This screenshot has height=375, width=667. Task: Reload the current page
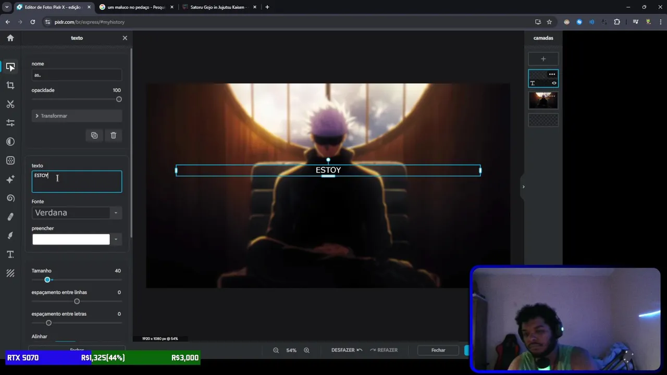[x=33, y=22]
